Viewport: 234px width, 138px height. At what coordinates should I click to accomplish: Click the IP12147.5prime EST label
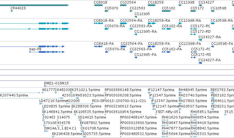point(161,90)
